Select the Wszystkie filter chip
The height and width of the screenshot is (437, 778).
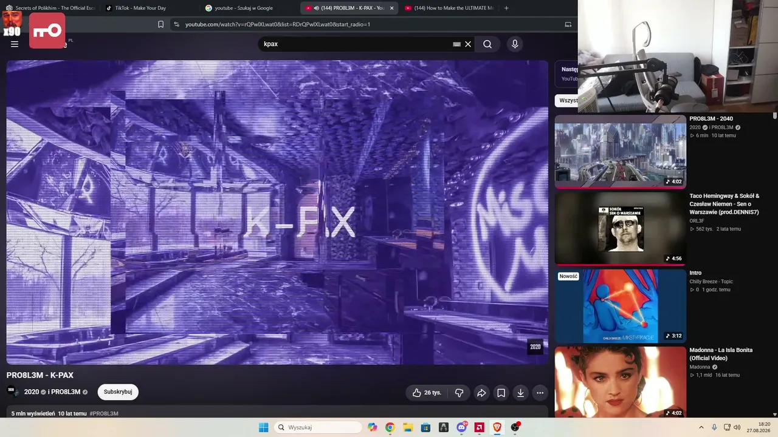(x=568, y=101)
